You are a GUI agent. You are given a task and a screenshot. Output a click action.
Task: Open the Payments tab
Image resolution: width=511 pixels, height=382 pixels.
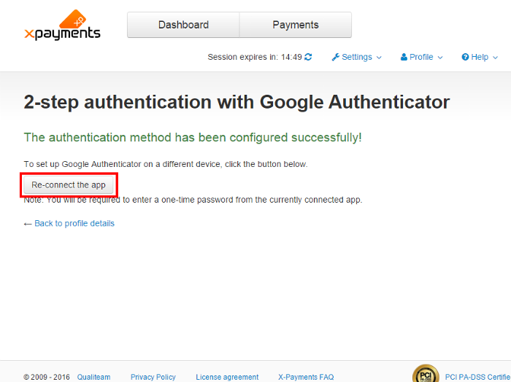296,25
